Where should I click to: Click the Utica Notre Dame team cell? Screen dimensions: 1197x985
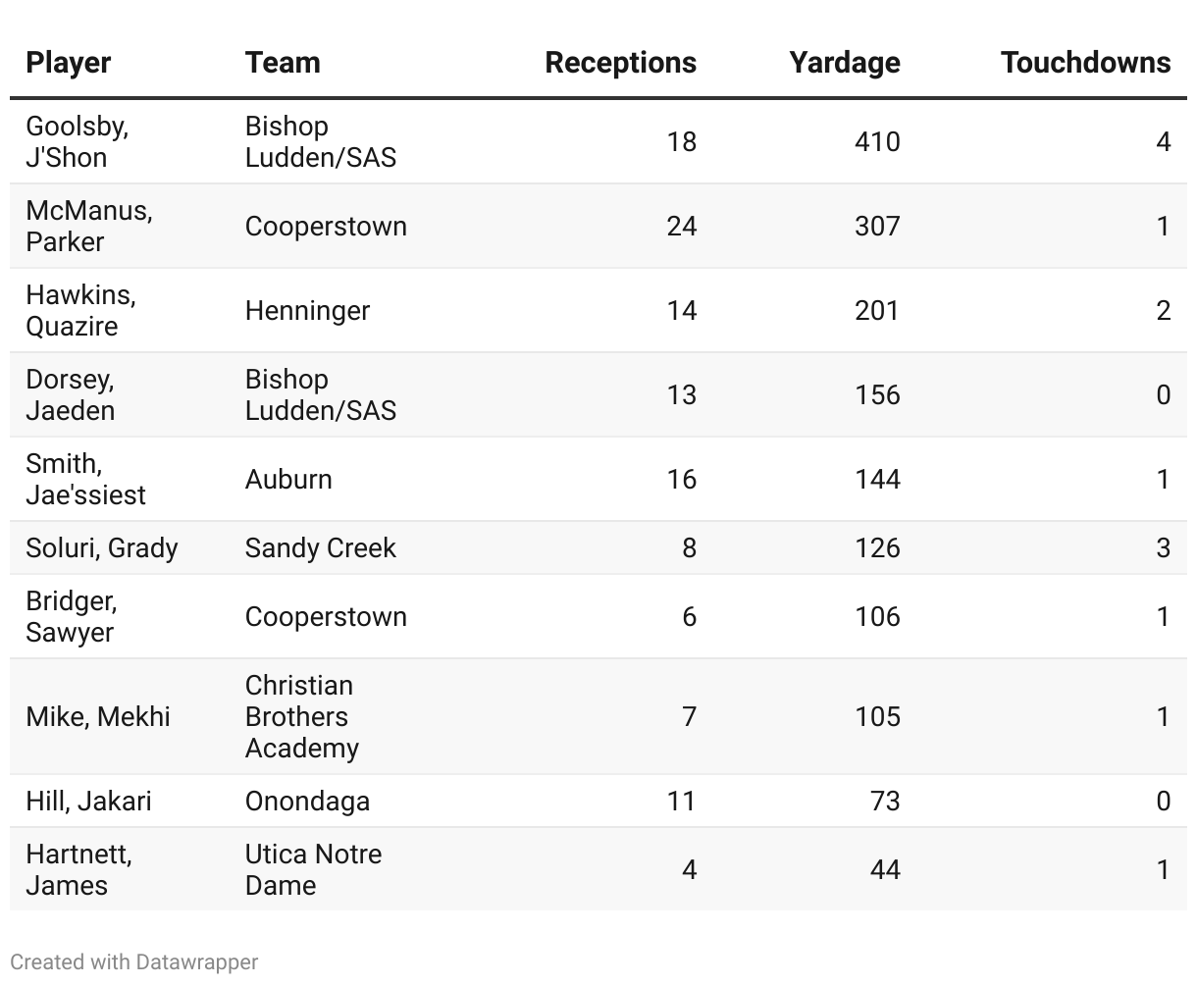[x=313, y=869]
